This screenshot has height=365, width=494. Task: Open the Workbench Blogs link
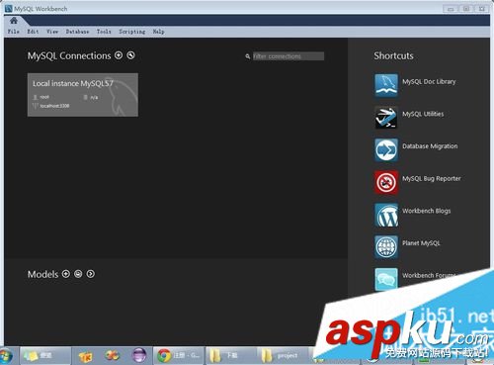pyautogui.click(x=426, y=211)
